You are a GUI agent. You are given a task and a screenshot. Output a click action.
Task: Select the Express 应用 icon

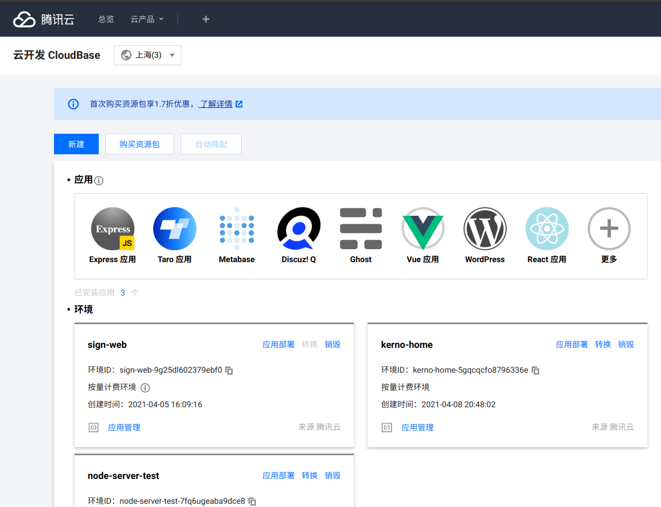[113, 229]
